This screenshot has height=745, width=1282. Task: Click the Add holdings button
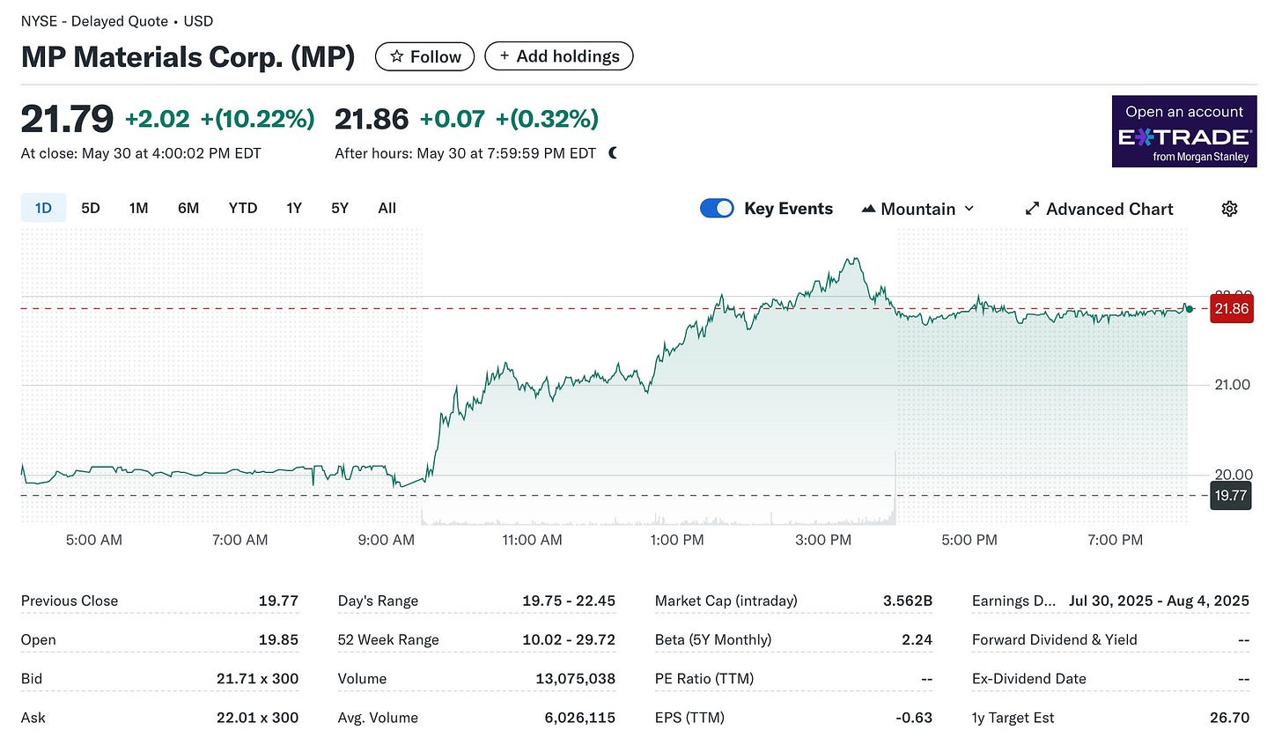(559, 56)
